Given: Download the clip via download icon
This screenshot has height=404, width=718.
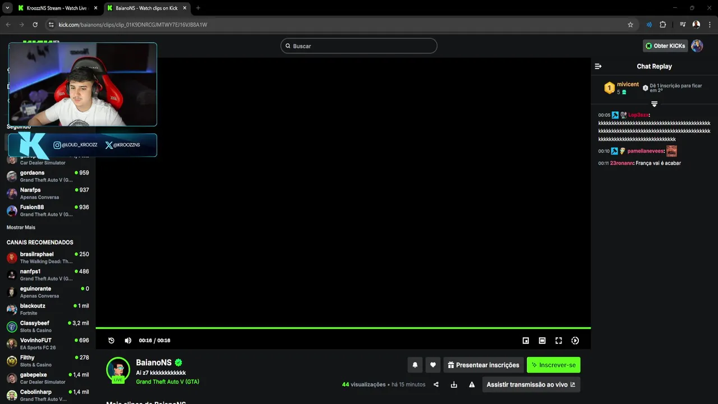Looking at the screenshot, I should point(454,384).
